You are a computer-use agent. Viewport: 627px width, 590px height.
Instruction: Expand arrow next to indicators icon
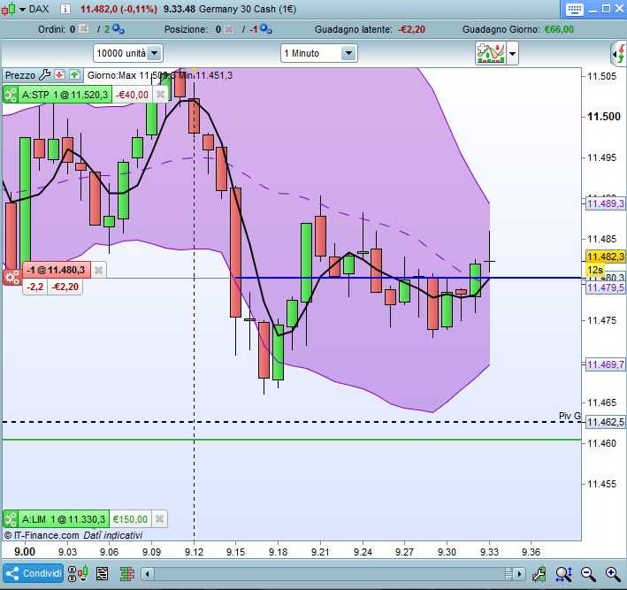pos(512,53)
